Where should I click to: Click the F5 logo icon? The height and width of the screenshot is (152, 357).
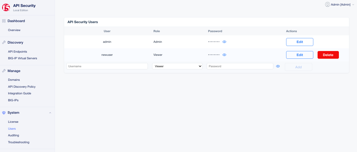point(6,7)
